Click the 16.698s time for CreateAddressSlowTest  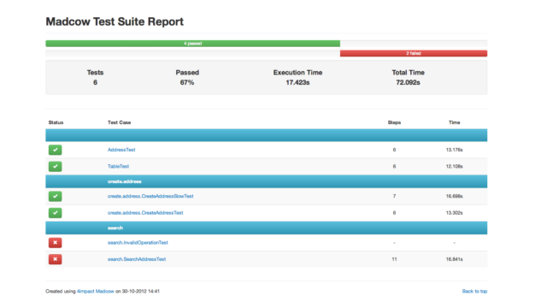click(x=454, y=196)
